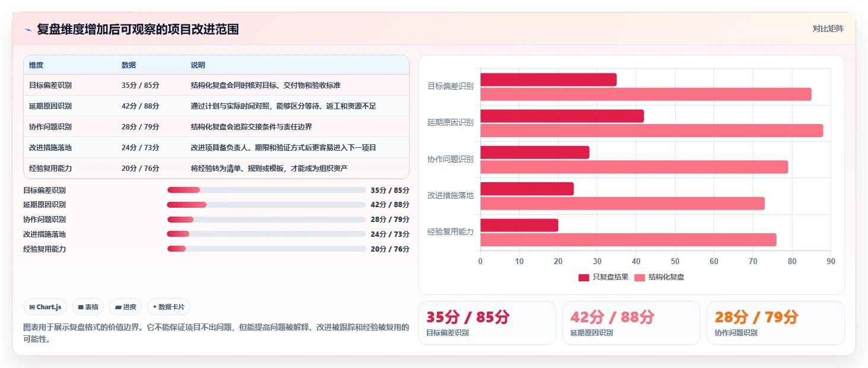Select the 说明 table column header
868x368 pixels.
tap(198, 65)
